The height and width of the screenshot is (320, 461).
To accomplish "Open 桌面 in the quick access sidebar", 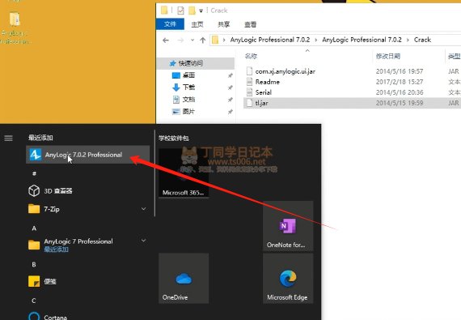I will 188,75.
